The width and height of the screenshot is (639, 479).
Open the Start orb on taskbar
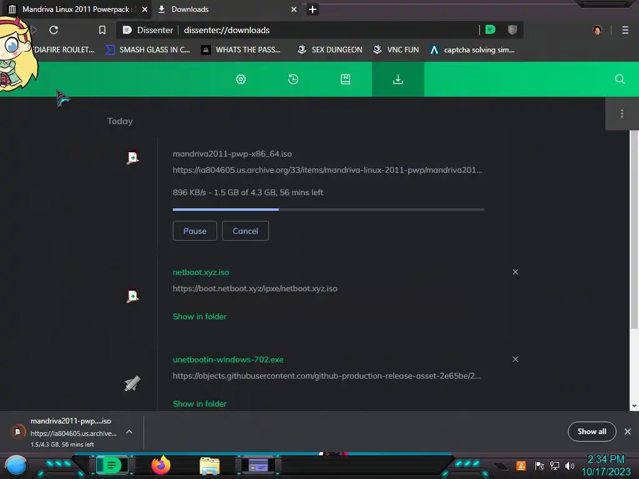click(16, 467)
